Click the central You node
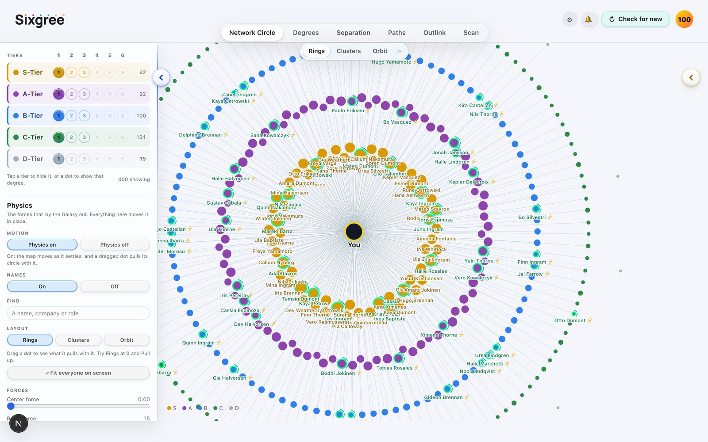This screenshot has width=708, height=442. tap(354, 231)
